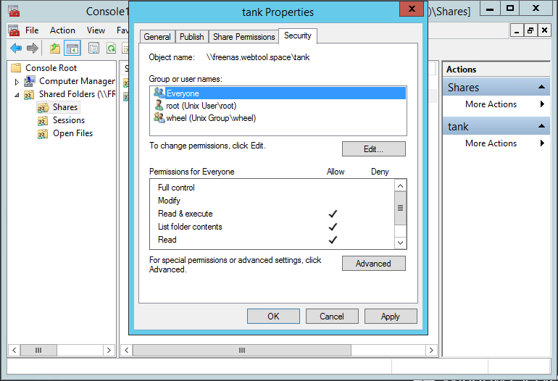Click the Advanced button
This screenshot has width=558, height=381.
(374, 264)
